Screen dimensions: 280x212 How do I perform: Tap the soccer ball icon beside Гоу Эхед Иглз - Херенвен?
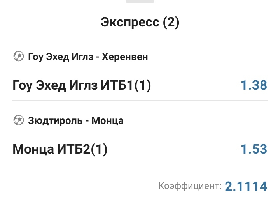click(x=18, y=57)
